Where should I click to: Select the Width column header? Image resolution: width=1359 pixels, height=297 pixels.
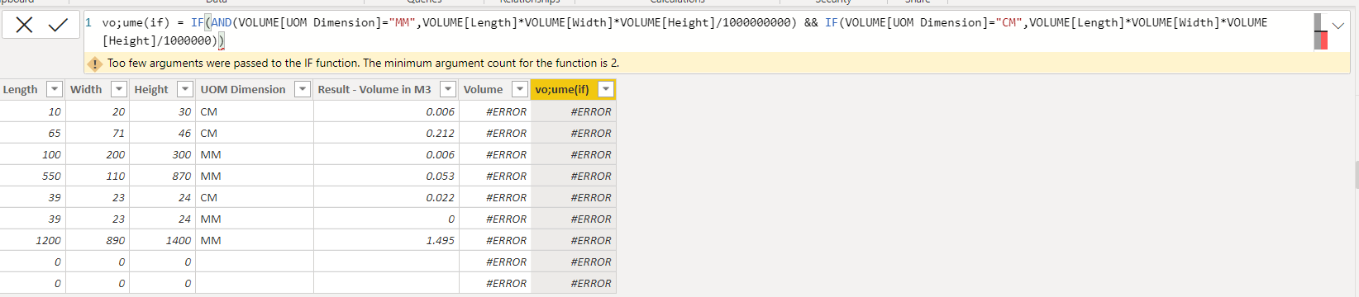point(86,89)
